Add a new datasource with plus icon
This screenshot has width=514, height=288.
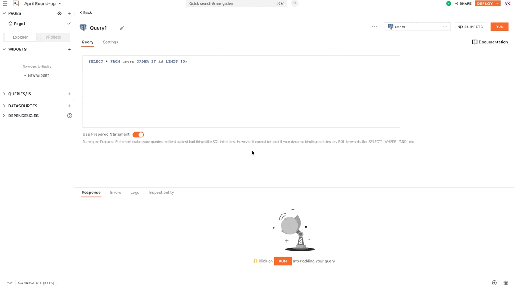(x=69, y=106)
